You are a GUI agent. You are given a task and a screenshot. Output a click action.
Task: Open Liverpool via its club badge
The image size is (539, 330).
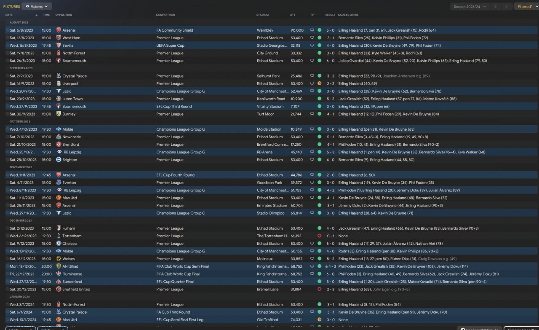click(x=59, y=83)
